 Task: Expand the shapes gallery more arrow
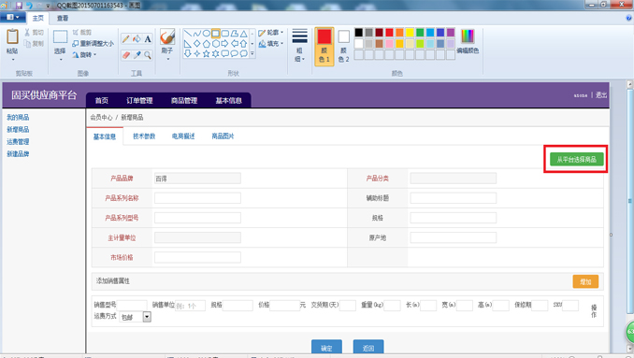tap(252, 53)
